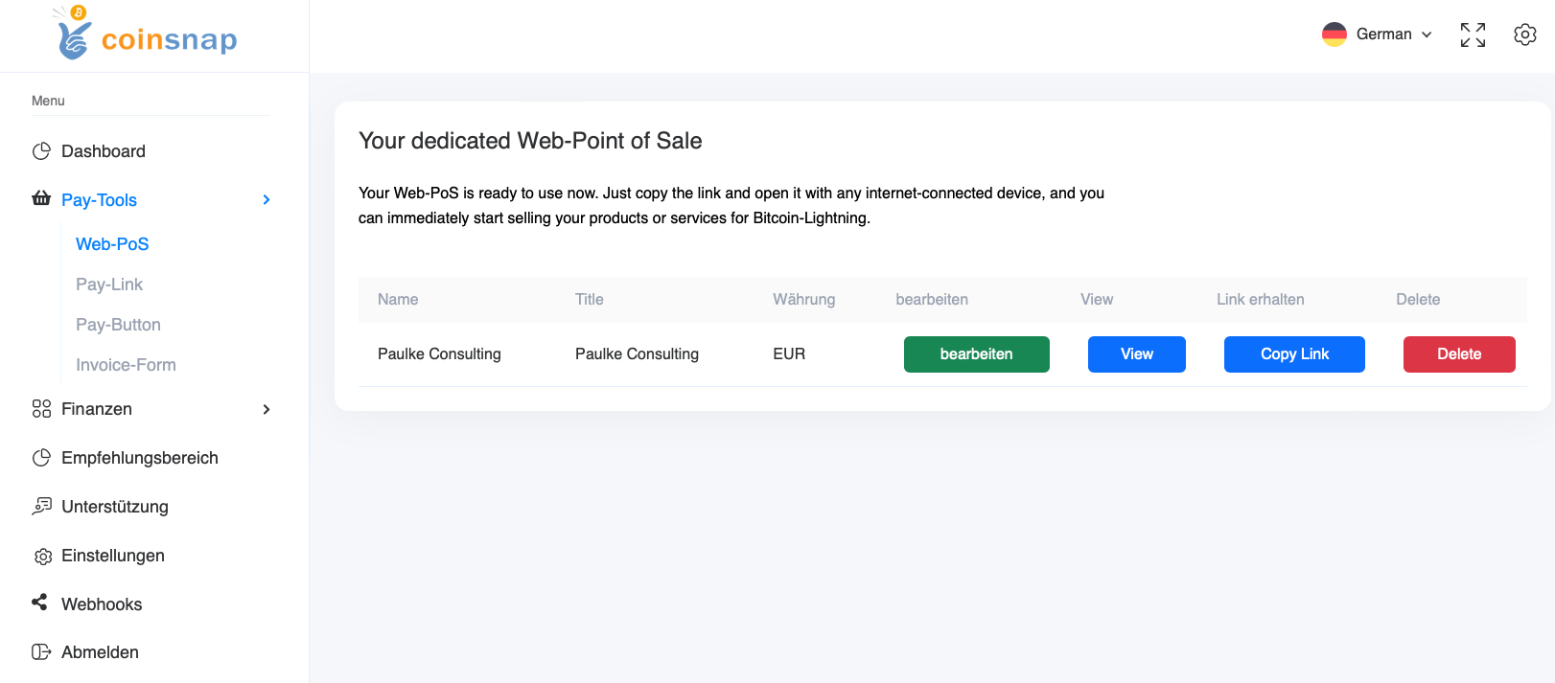1555x683 pixels.
Task: Collapse the Pay-Tools submenu chevron
Action: point(267,200)
